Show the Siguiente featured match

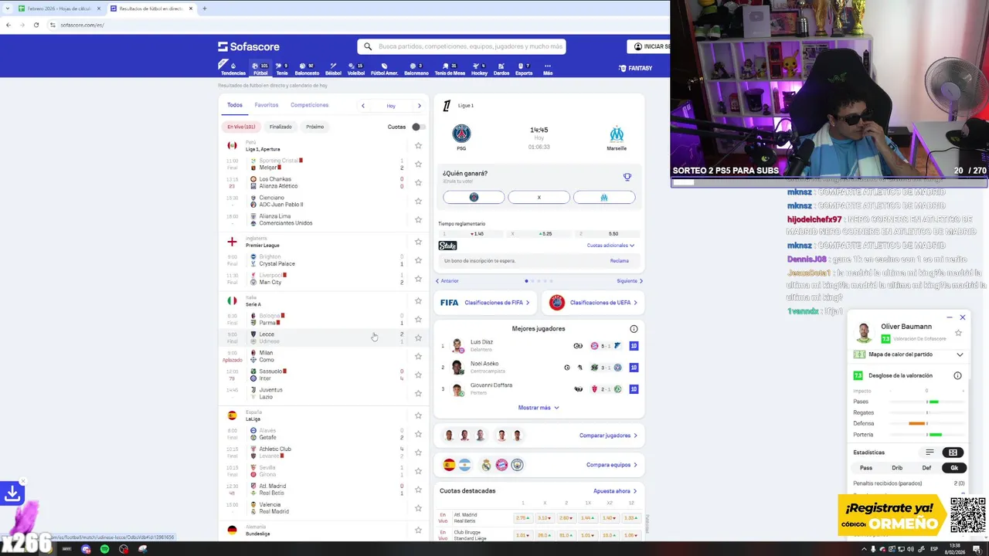tap(630, 281)
